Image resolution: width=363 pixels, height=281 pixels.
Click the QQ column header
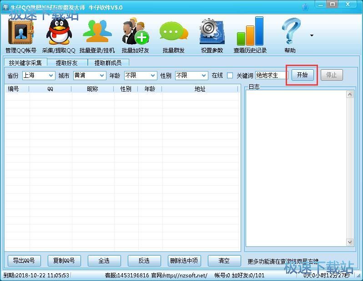(50, 89)
